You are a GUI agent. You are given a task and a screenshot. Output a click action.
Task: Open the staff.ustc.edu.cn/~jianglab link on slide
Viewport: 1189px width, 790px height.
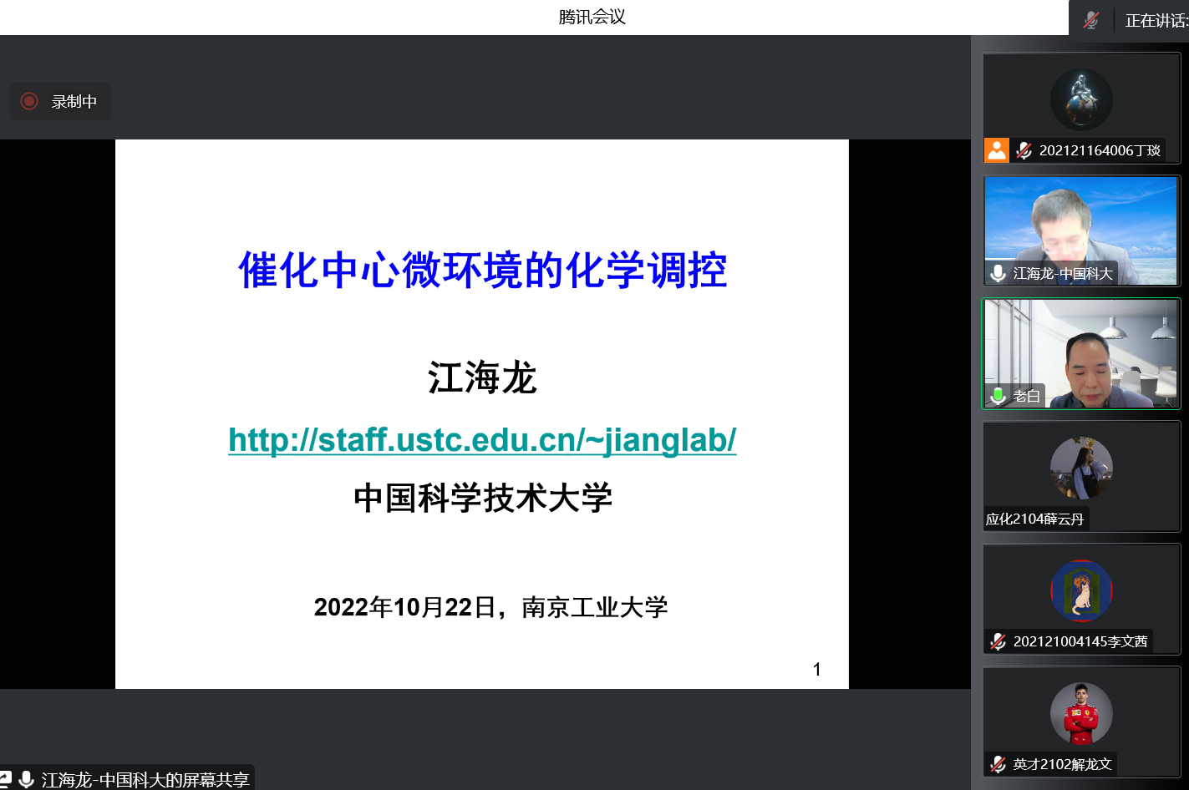482,440
